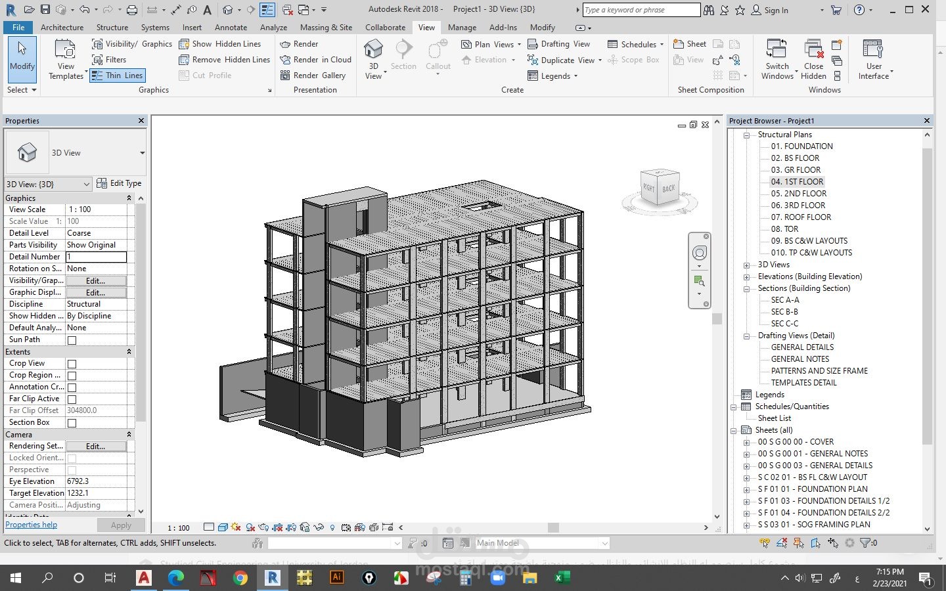Open the File menu tab
Image resolution: width=946 pixels, height=591 pixels.
pos(18,28)
